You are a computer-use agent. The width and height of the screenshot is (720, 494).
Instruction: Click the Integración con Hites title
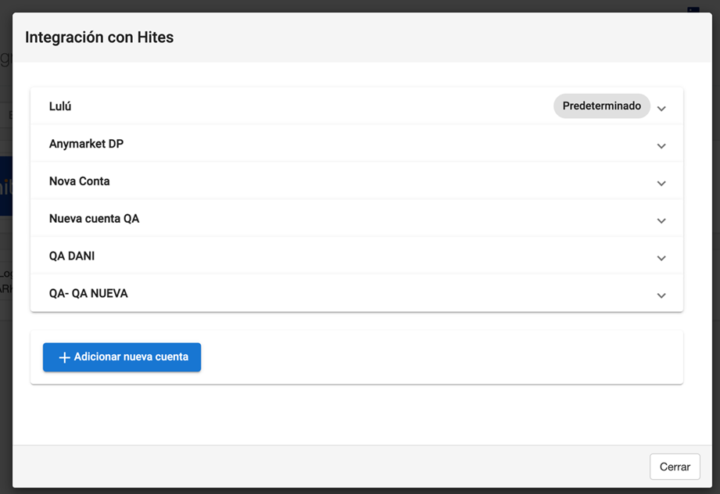point(99,38)
